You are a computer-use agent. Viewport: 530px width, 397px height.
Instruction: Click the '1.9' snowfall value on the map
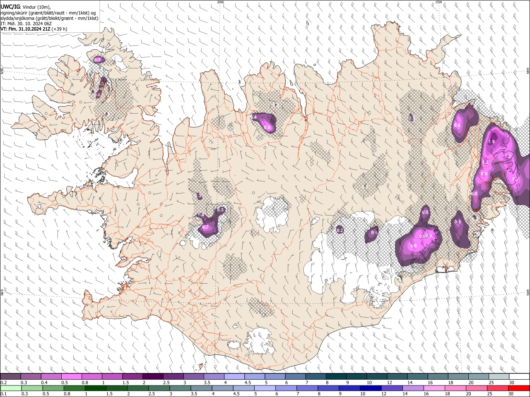(491, 142)
